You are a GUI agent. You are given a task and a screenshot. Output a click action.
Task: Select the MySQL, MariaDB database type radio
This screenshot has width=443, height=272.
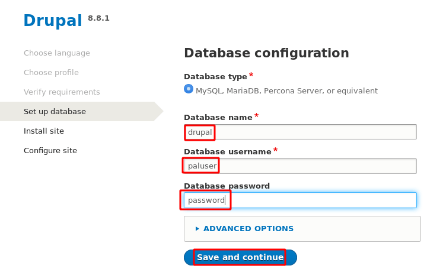[189, 89]
